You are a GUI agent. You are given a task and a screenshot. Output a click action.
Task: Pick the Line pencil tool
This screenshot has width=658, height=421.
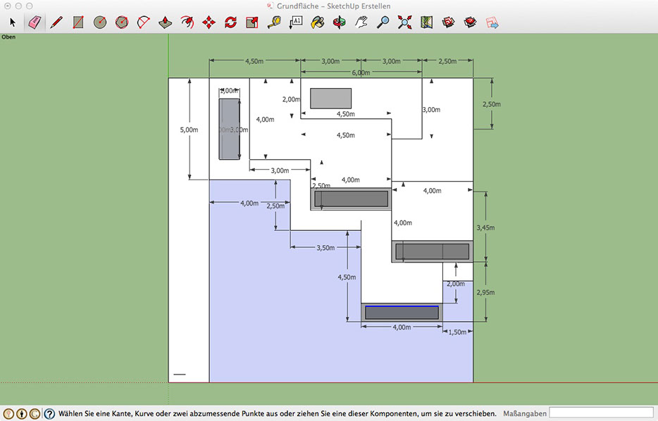tap(56, 23)
